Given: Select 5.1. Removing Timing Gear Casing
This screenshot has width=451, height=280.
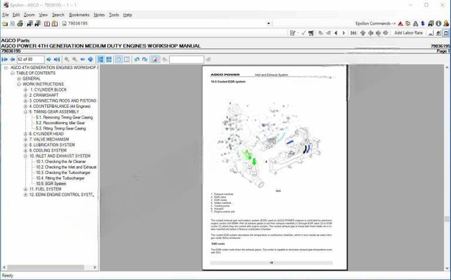Looking at the screenshot, I should point(64,117).
